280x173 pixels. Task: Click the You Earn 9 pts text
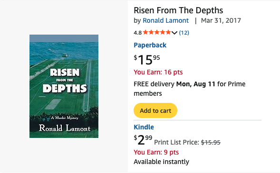pos(156,152)
